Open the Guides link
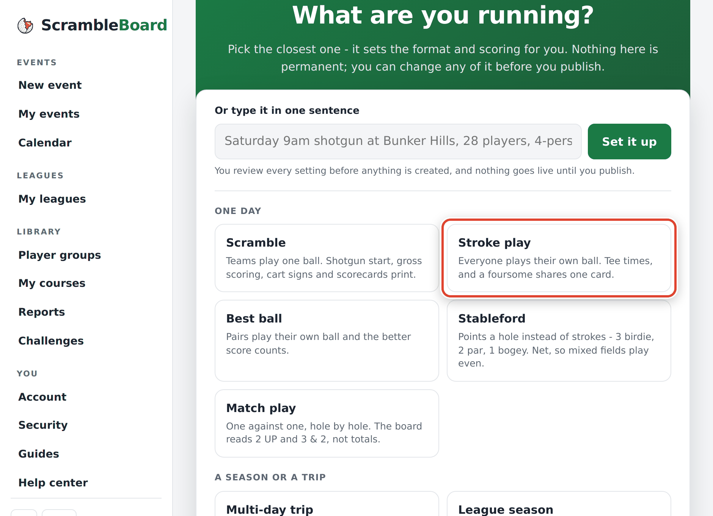 39,454
